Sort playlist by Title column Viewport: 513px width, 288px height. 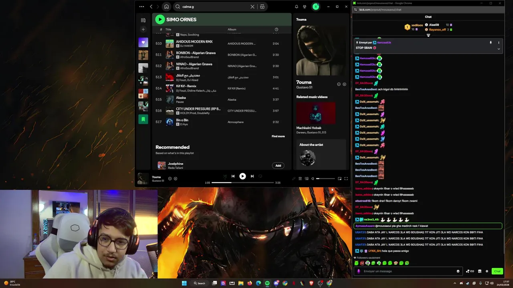(168, 29)
